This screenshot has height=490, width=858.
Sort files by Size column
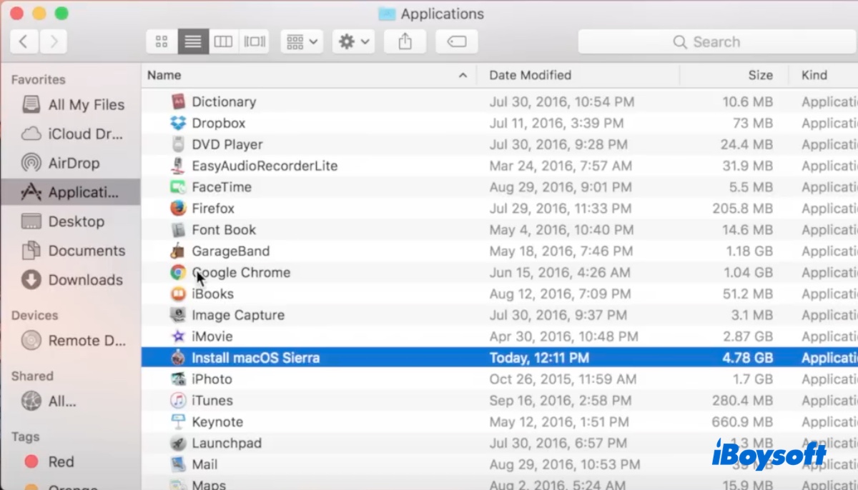[760, 75]
